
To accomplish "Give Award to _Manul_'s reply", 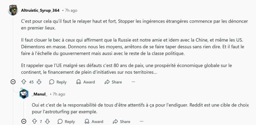I will coord(93,121).
